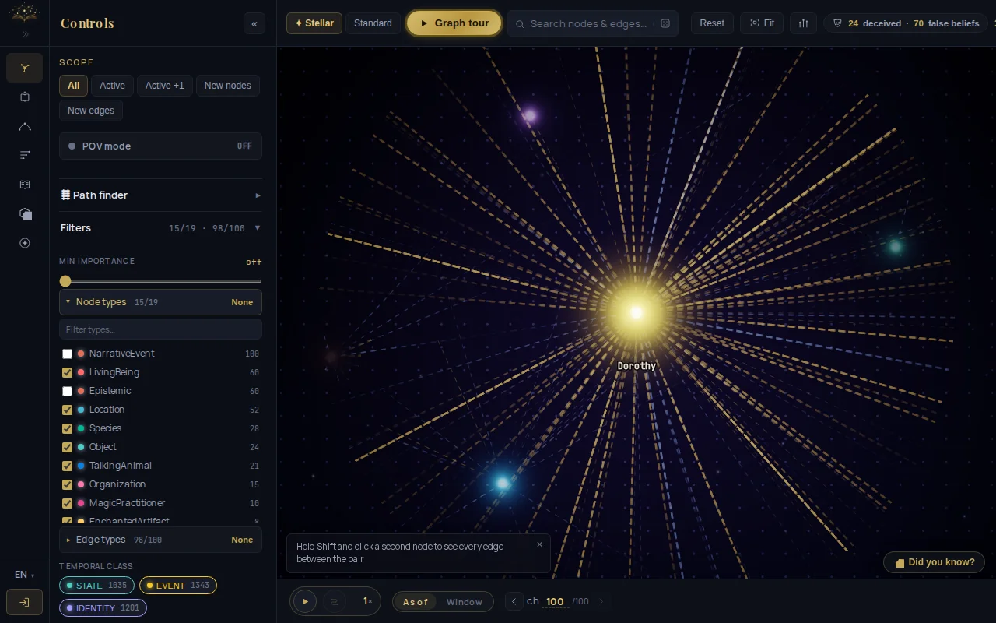Collapse the Controls panel with the chevron button

254,23
